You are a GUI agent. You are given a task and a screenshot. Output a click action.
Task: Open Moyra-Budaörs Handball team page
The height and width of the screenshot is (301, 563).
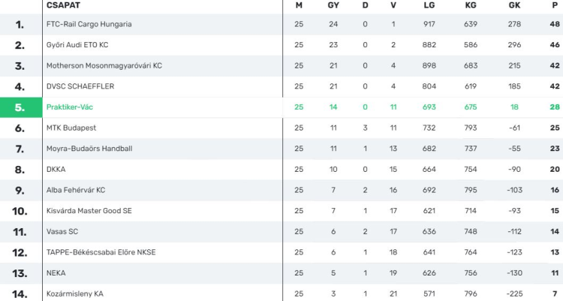click(x=89, y=149)
